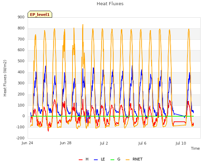The image size is (221, 166).
Task: Click the -100 y-axis tick label
Action: [x=21, y=127]
